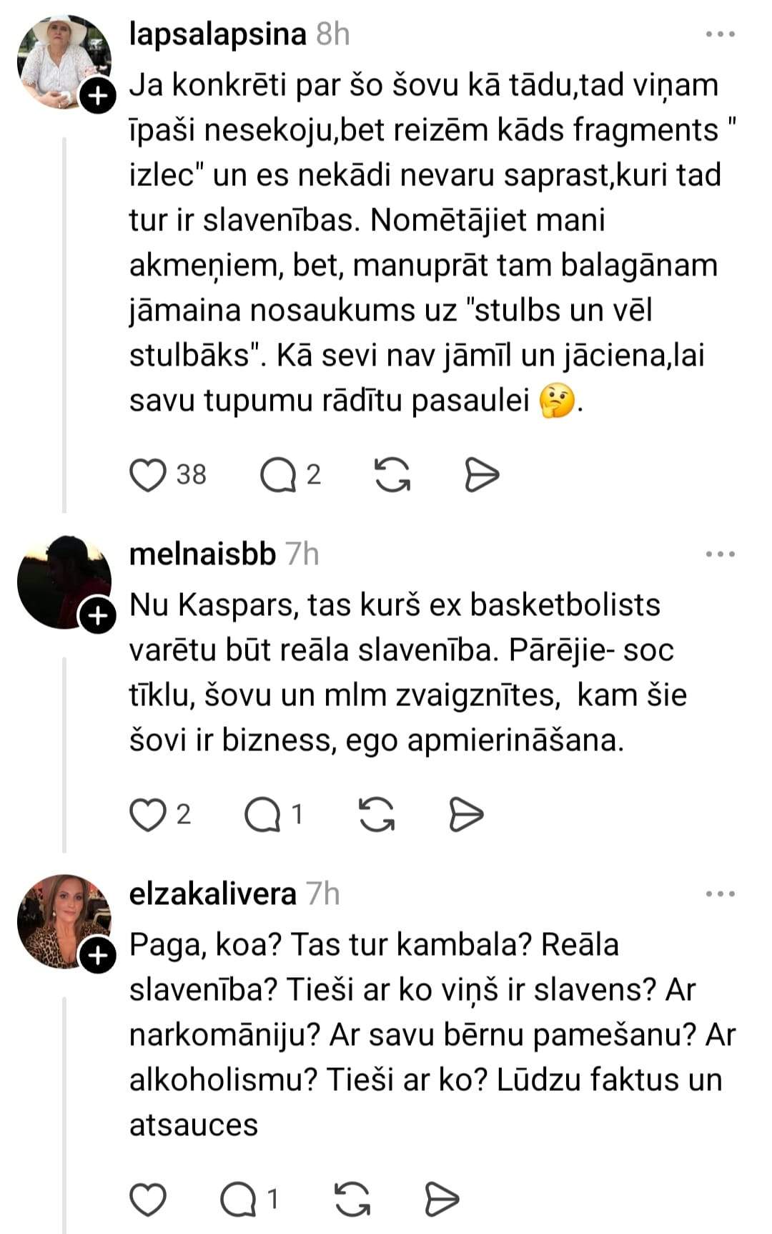Share elzakalivera's comment via the send icon
Screen dimensions: 772x1234
(x=442, y=1200)
